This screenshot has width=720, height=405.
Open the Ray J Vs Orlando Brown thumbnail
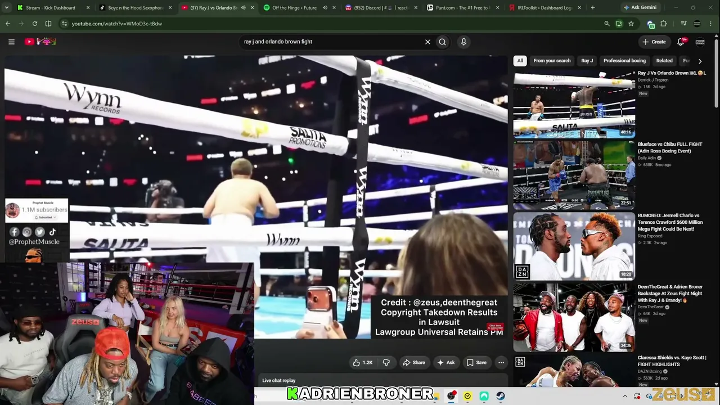(x=574, y=104)
